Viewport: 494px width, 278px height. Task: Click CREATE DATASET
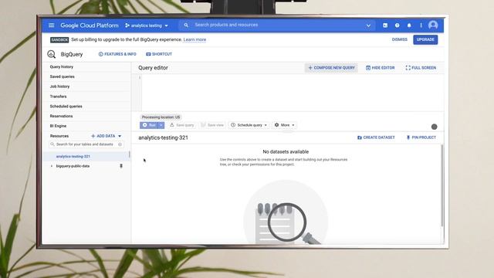(x=376, y=137)
